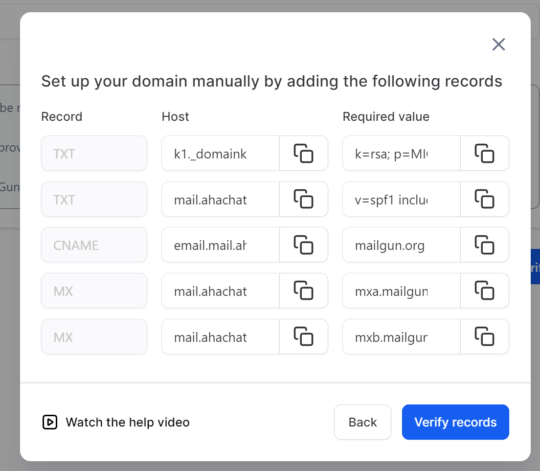Copy the mailgun.org required value

(484, 245)
